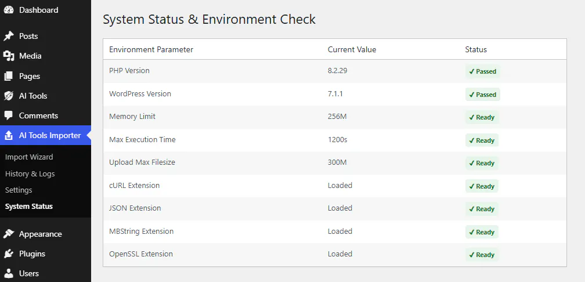The image size is (585, 282).
Task: Click the Loaded value for OpenSSL Extension
Action: [x=340, y=254]
